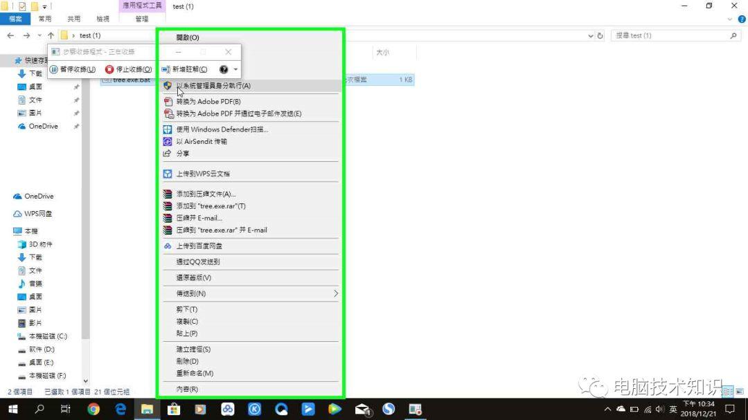Go back with the Explorer back arrow
The height and width of the screenshot is (420, 748).
(10, 36)
